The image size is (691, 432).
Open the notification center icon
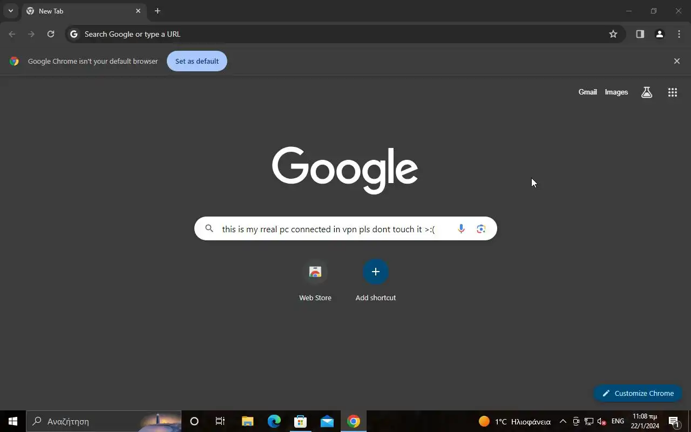click(x=674, y=421)
